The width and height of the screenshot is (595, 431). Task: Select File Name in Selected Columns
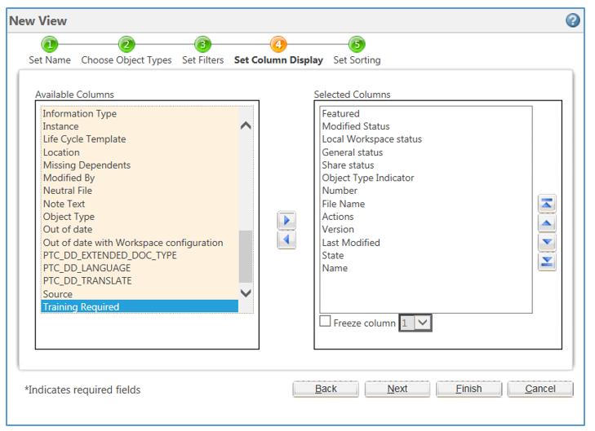click(x=426, y=204)
